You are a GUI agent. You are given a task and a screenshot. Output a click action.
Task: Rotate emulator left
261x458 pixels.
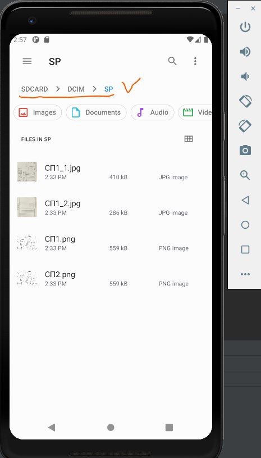pyautogui.click(x=245, y=101)
